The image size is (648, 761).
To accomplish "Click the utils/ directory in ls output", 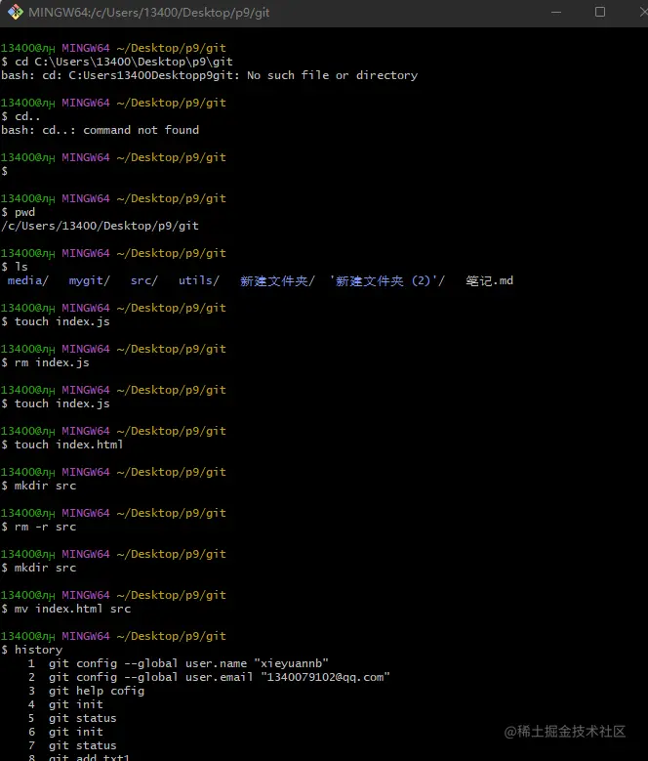I will pos(199,280).
